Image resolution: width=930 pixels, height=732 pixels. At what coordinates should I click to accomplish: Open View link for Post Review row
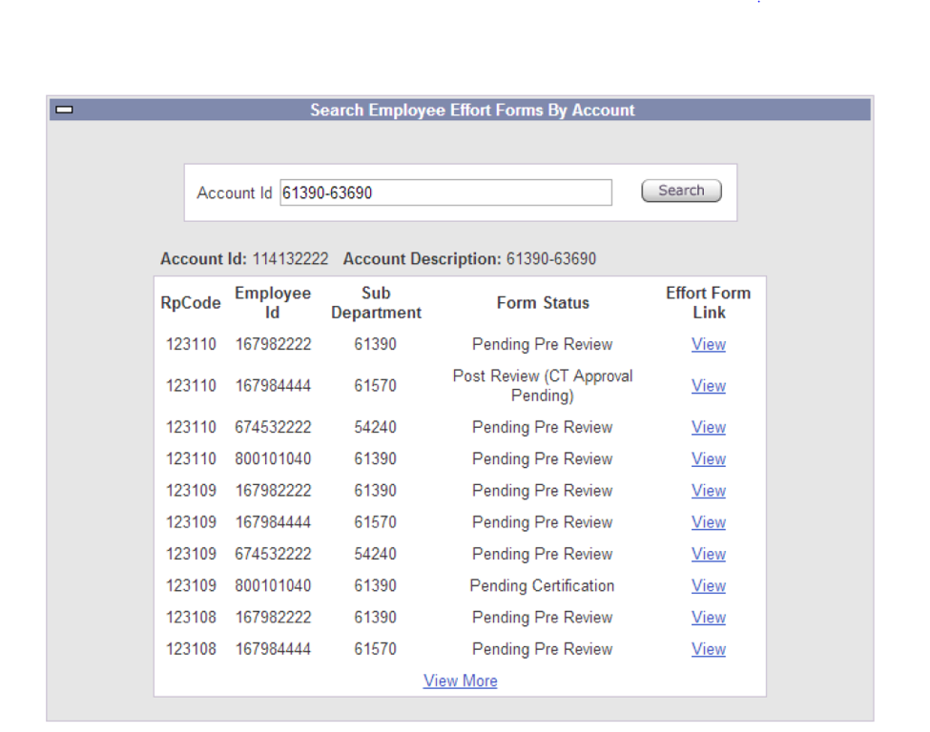pyautogui.click(x=708, y=386)
